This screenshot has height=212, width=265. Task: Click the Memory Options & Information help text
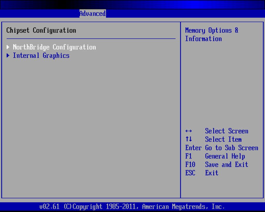click(212, 34)
